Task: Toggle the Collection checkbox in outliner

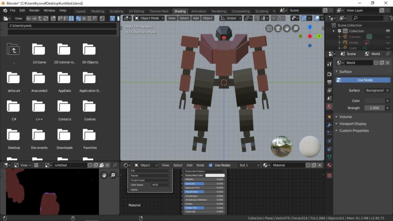Action: tap(339, 31)
